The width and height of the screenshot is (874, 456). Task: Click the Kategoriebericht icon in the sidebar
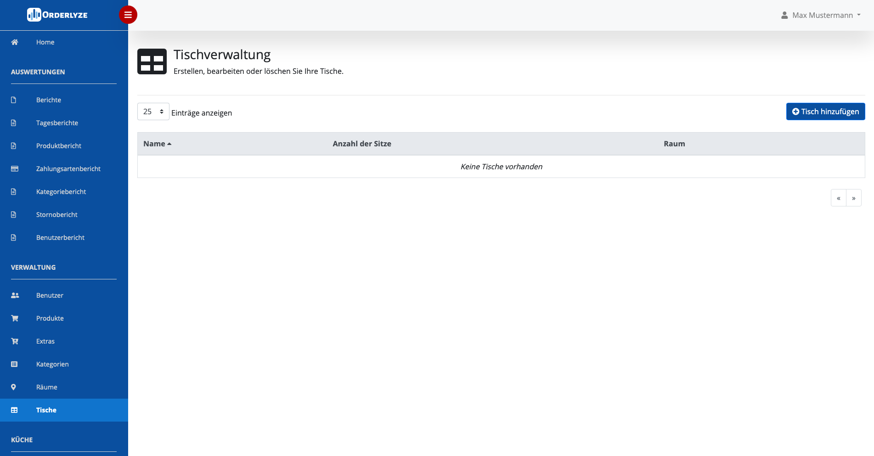(14, 192)
